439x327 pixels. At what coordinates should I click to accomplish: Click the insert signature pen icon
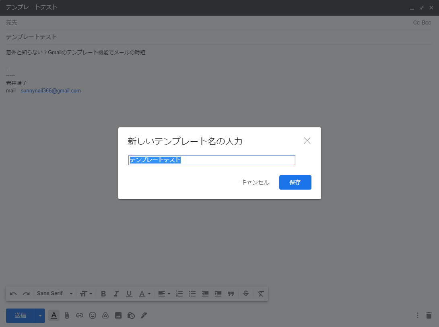tap(144, 315)
